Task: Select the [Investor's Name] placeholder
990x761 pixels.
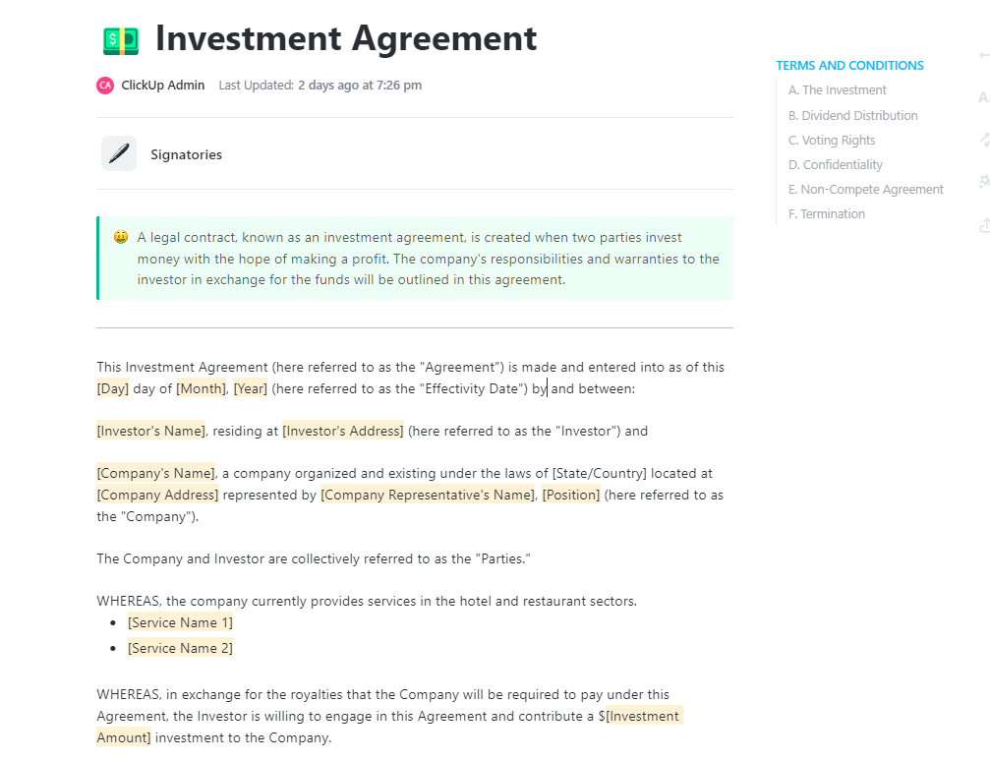Action: (x=150, y=431)
